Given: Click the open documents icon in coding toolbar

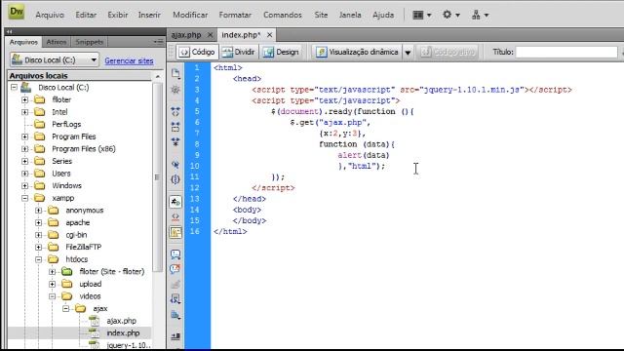Looking at the screenshot, I should [175, 73].
